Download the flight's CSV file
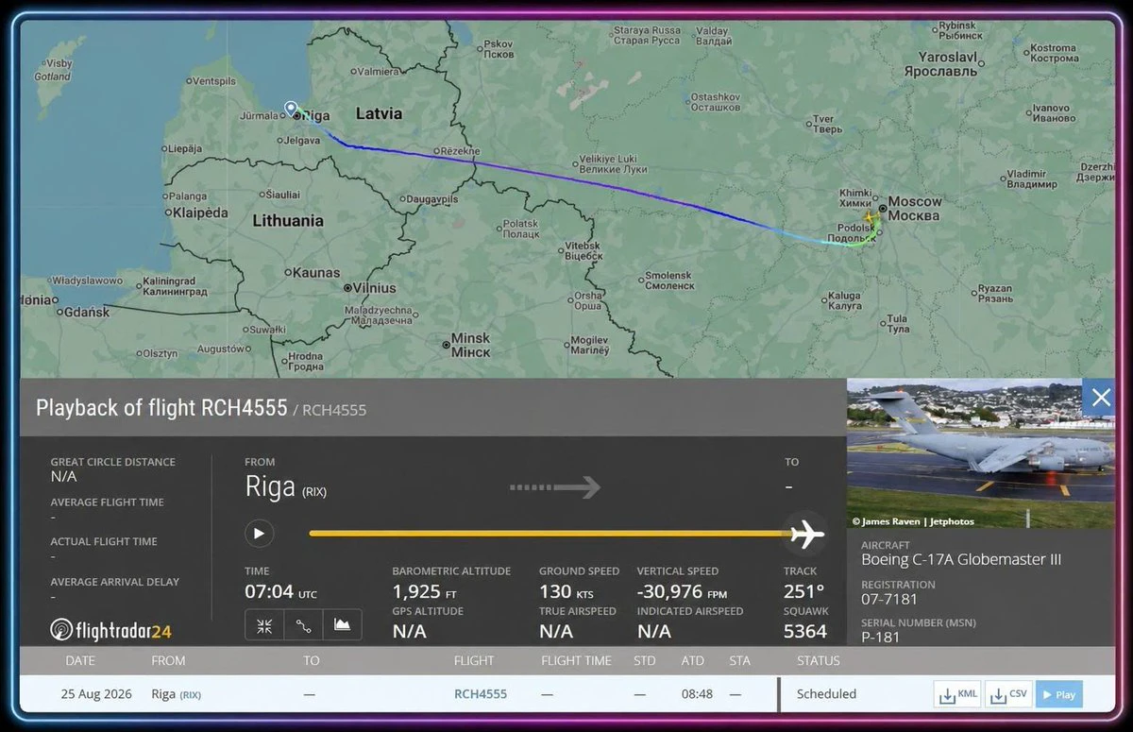This screenshot has width=1133, height=732. [1008, 694]
